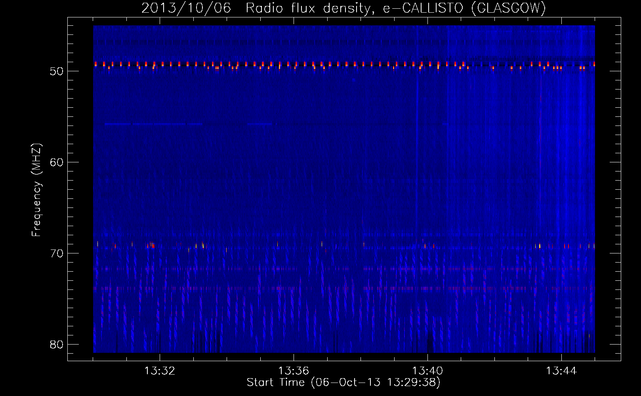641x396 pixels.
Task: Click the 60 frequency tick label
Action: coord(57,162)
